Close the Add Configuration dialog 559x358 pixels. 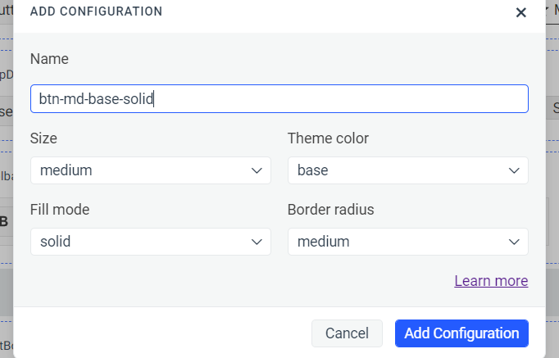click(520, 12)
